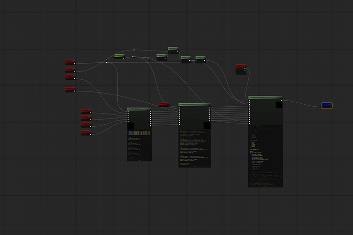Click the black preview in the tallest code node

point(279,105)
